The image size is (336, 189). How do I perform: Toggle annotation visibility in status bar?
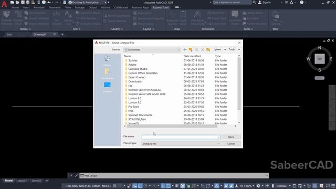pos(226,186)
